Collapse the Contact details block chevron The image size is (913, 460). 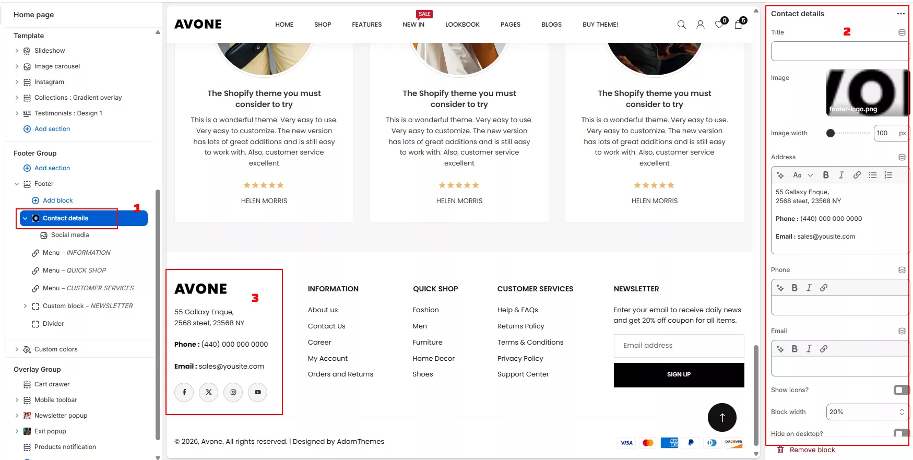(x=25, y=218)
